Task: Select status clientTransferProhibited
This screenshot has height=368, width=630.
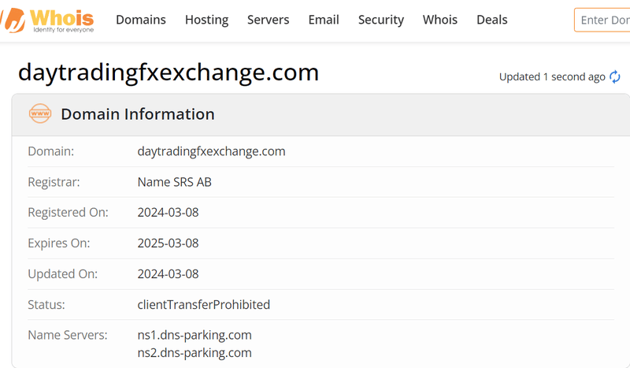Action: [204, 304]
